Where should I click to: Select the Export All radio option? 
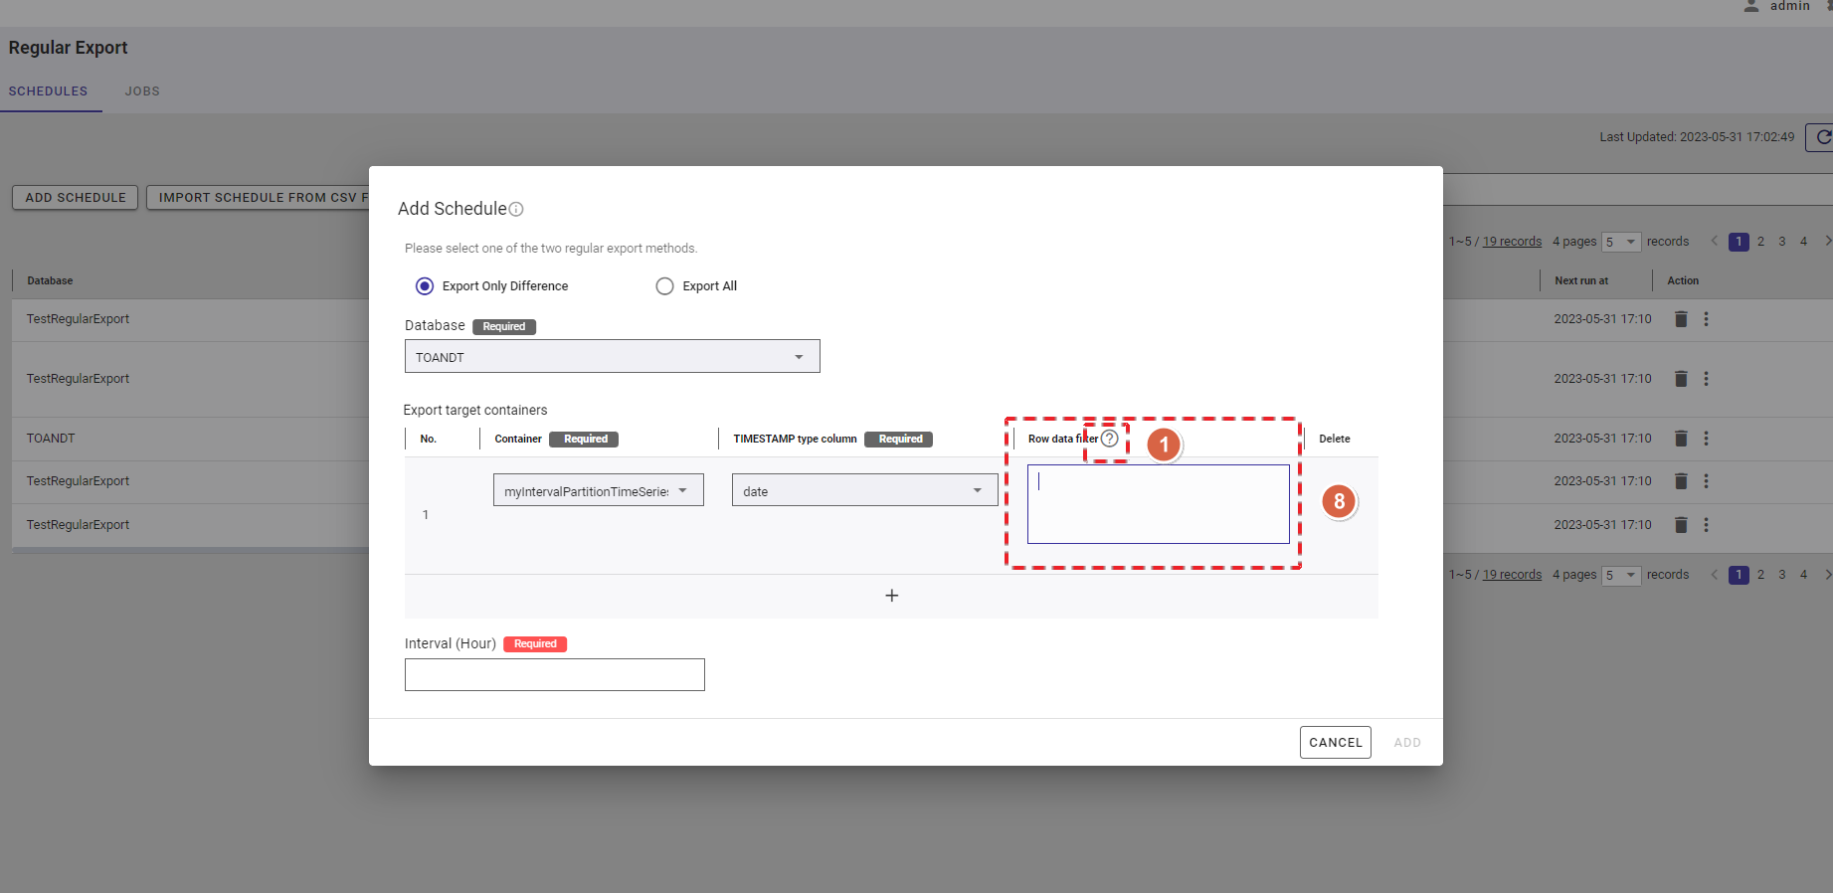pos(664,286)
